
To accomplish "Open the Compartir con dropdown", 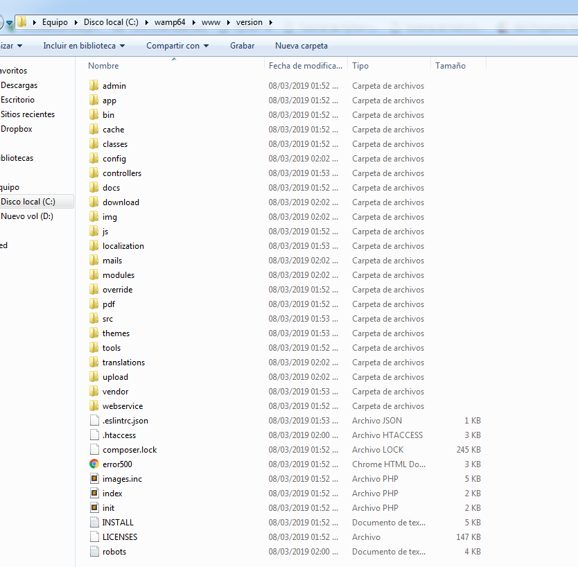I will click(177, 46).
